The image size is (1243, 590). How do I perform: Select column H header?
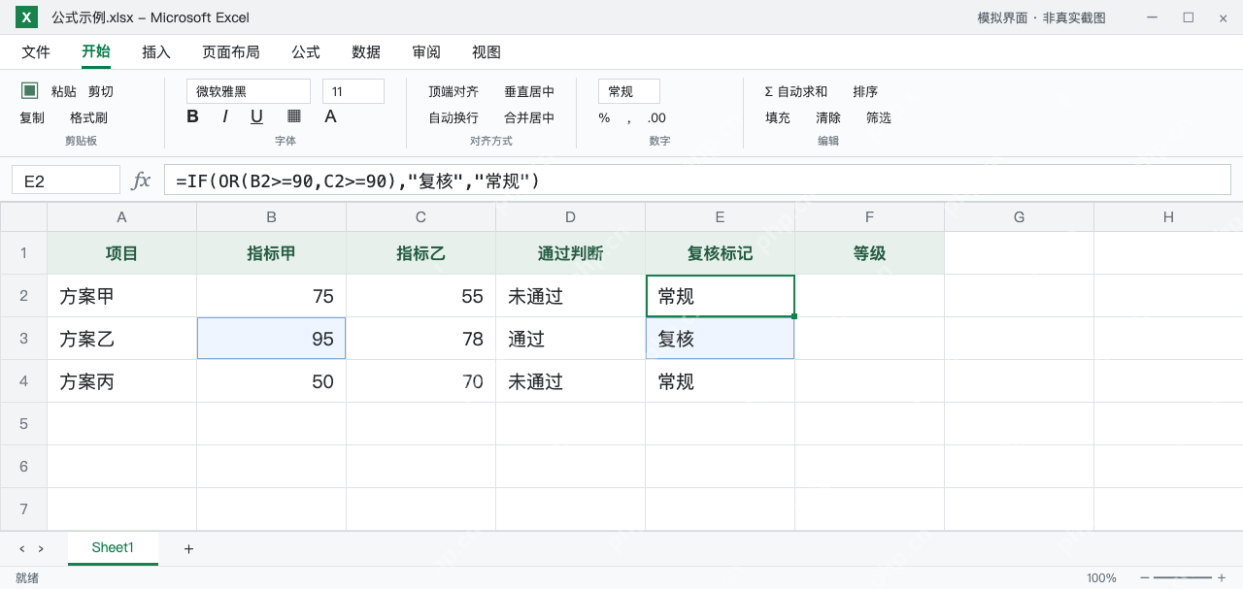1168,217
